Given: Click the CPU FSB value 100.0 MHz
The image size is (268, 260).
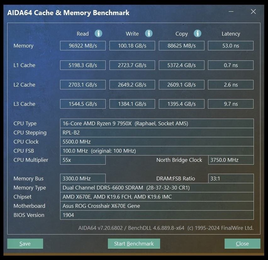Looking at the screenshot, I should [157, 151].
